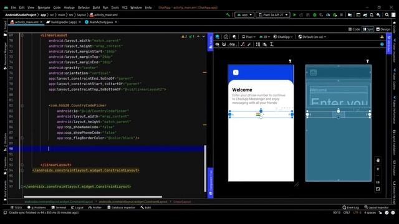Collapse the CountryCodePicker fold marker in gutter
Image resolution: width=399 pixels, height=224 pixels.
(22, 105)
